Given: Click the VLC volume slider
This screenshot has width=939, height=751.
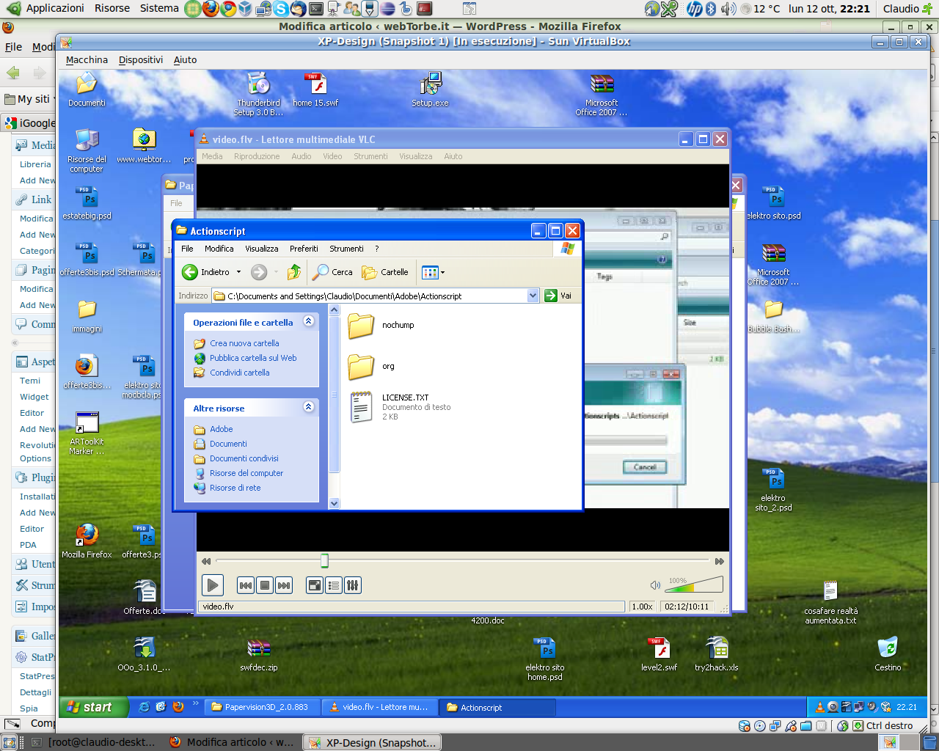Looking at the screenshot, I should [694, 585].
